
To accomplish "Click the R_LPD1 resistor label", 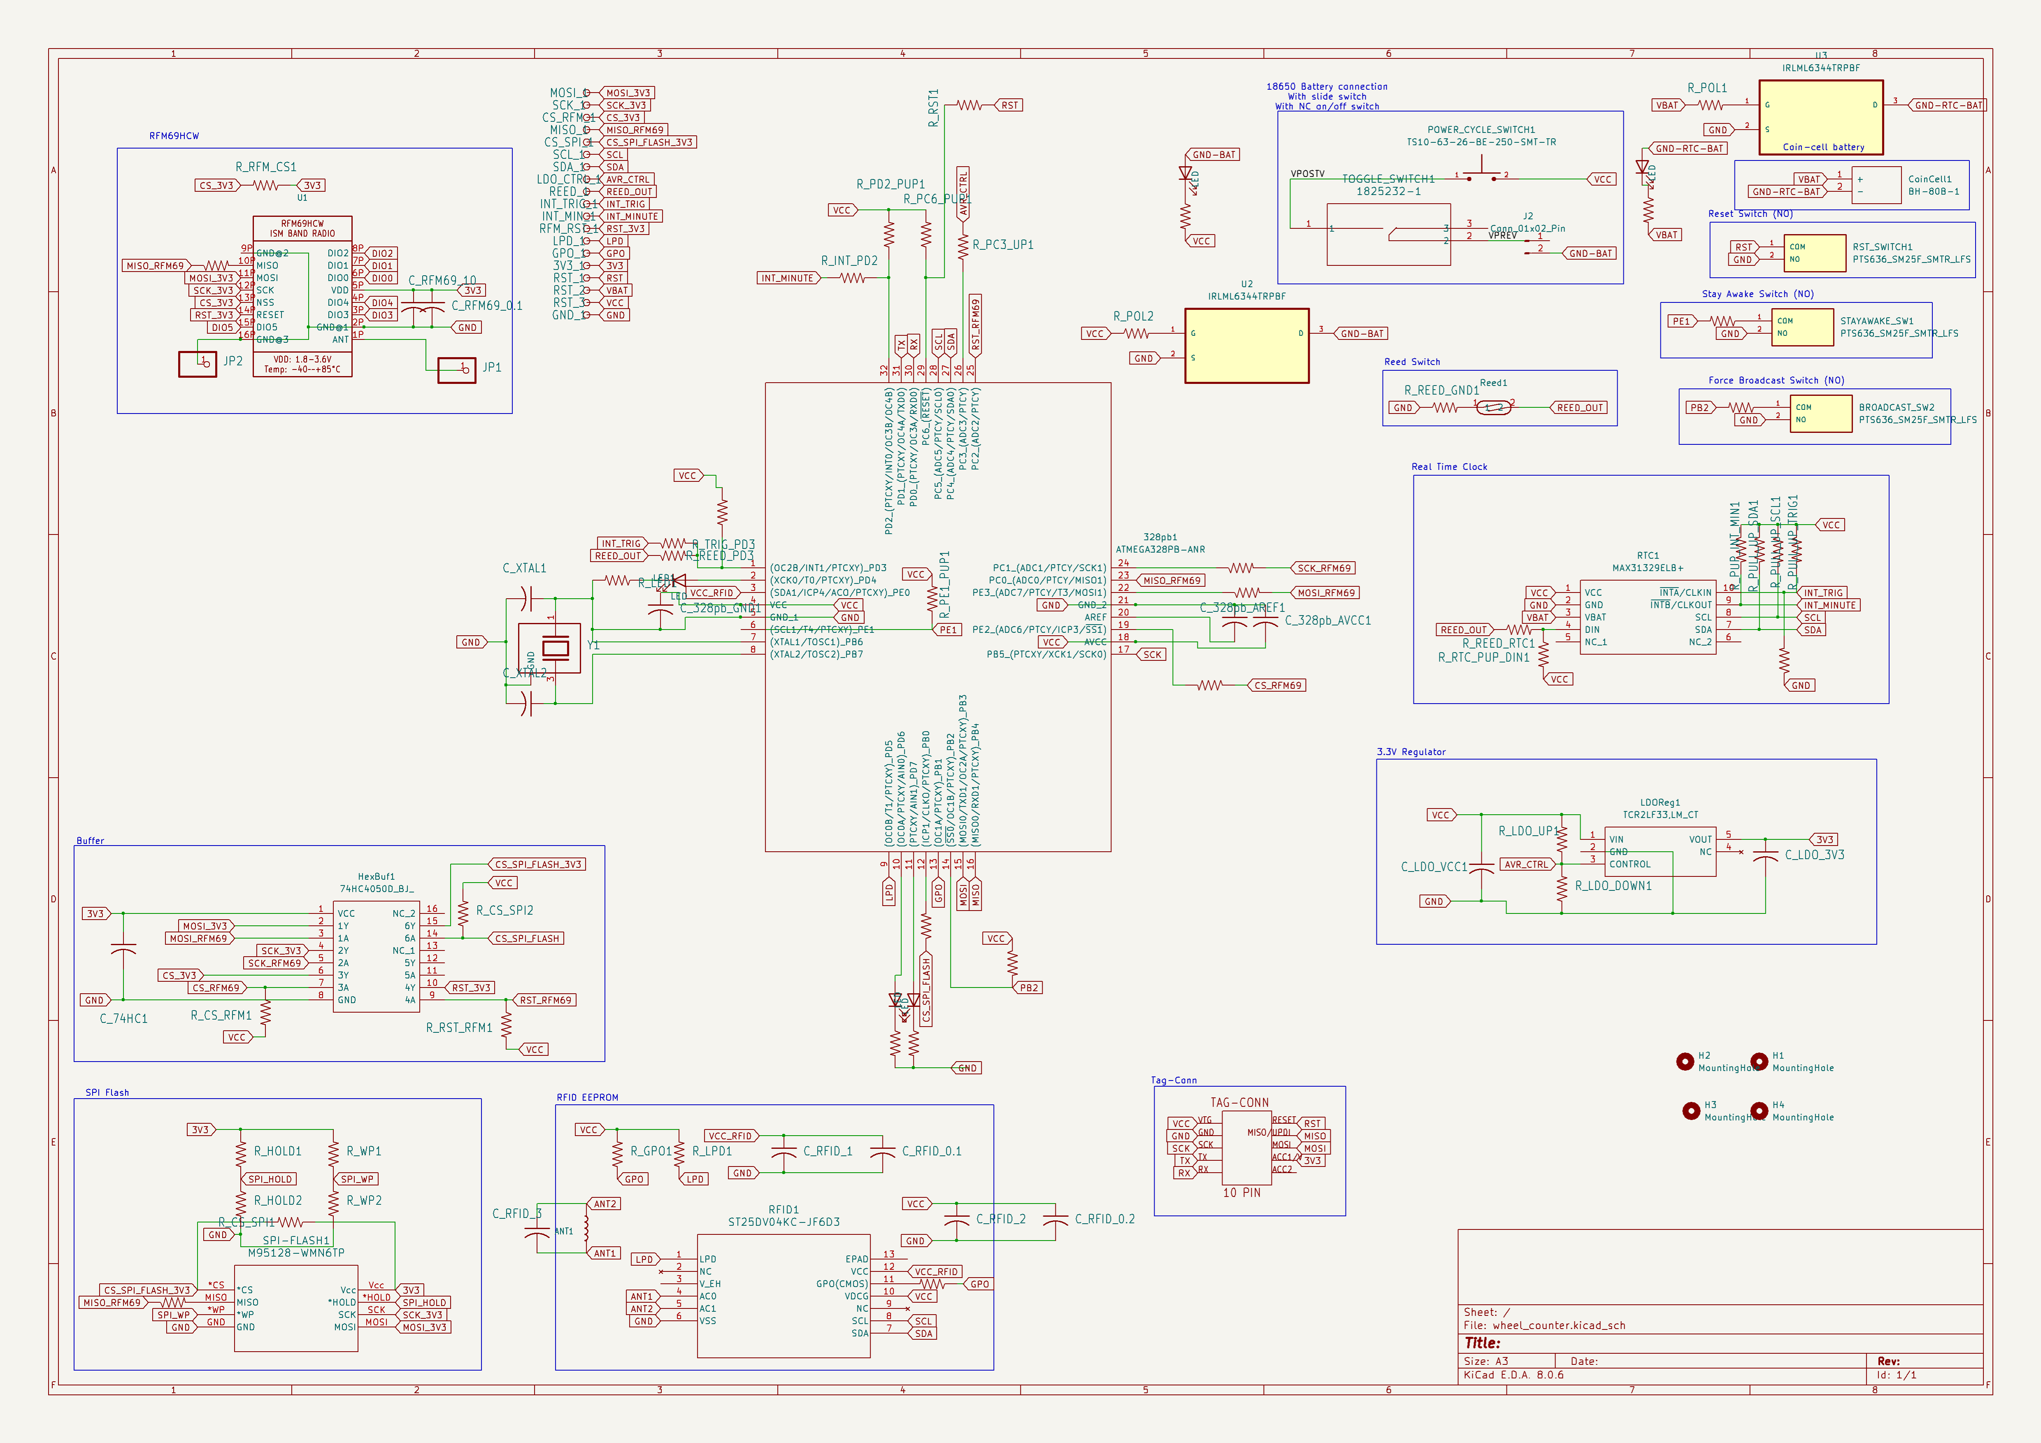I will [x=712, y=1151].
